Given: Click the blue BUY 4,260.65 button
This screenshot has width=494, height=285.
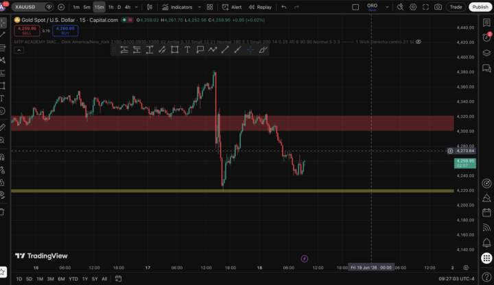Looking at the screenshot, I should point(65,31).
